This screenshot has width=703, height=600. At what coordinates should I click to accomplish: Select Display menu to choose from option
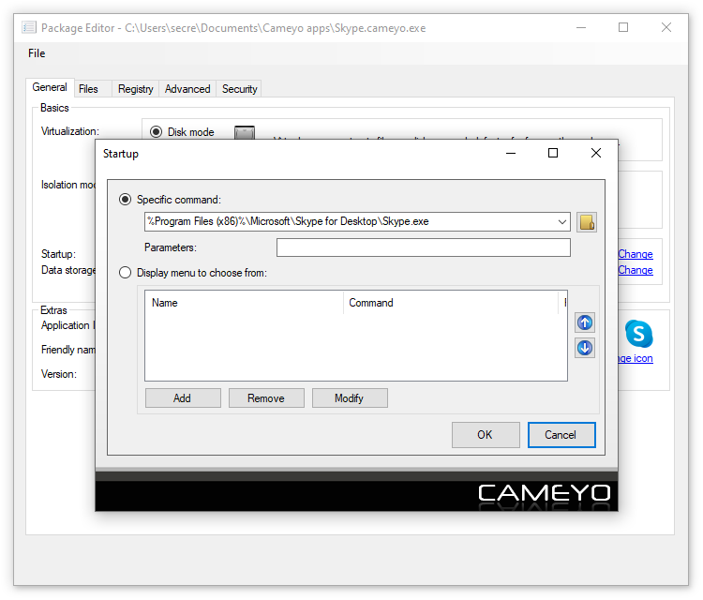click(125, 273)
